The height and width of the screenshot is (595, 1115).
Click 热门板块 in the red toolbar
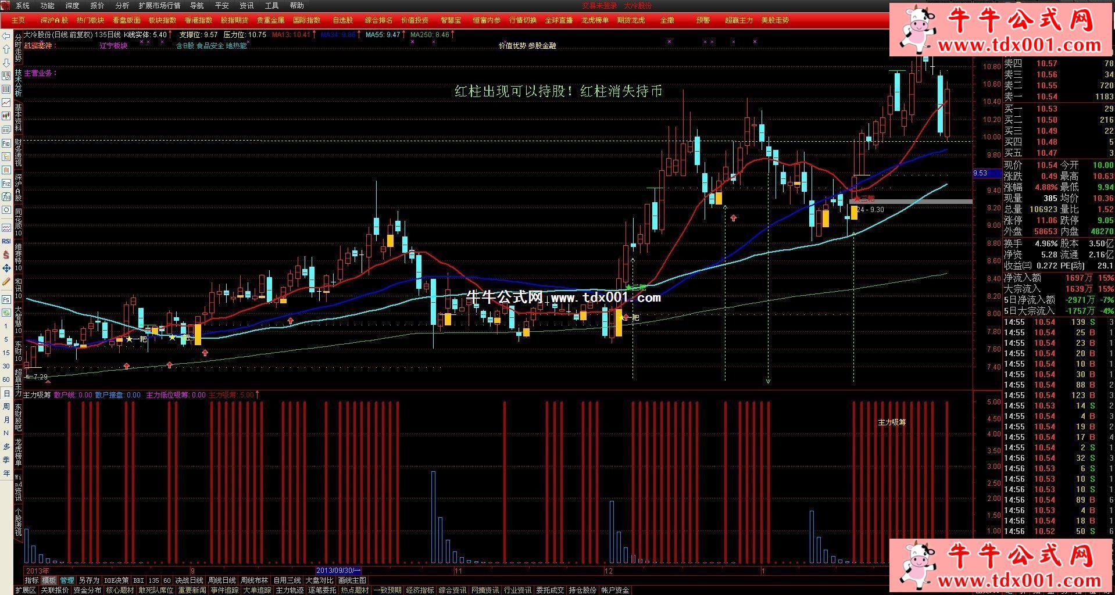(x=90, y=20)
